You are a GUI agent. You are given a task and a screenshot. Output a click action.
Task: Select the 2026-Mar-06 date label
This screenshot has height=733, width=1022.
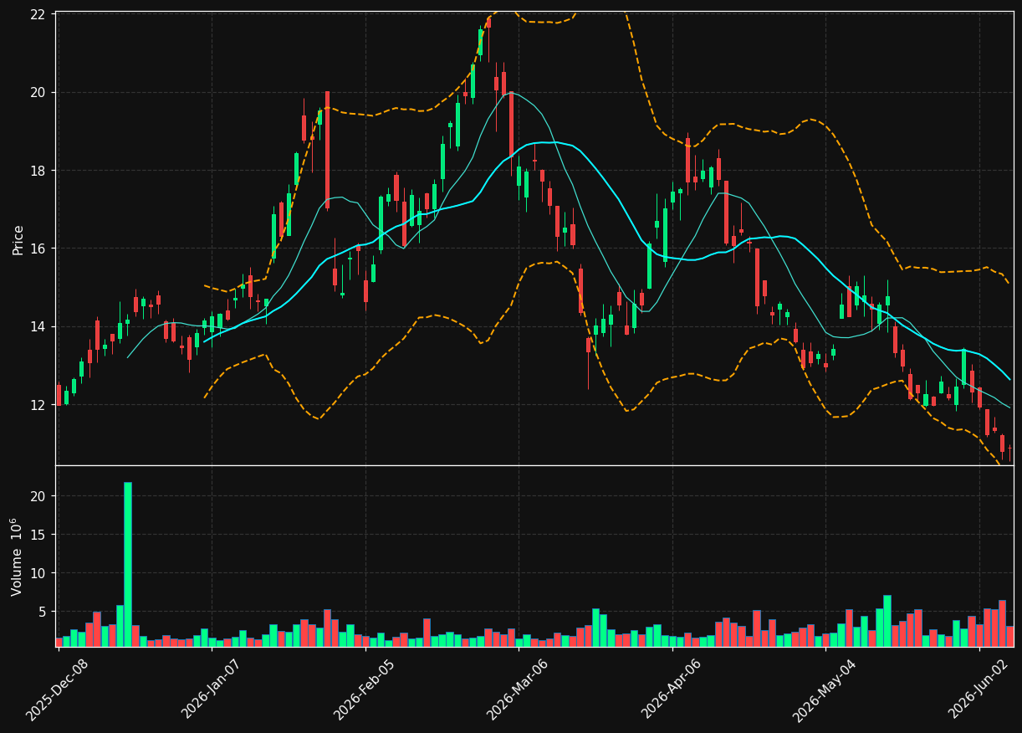click(518, 689)
